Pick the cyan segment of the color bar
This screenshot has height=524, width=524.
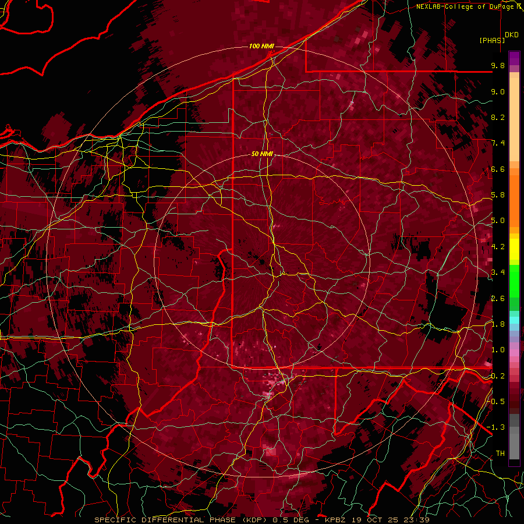coord(514,320)
